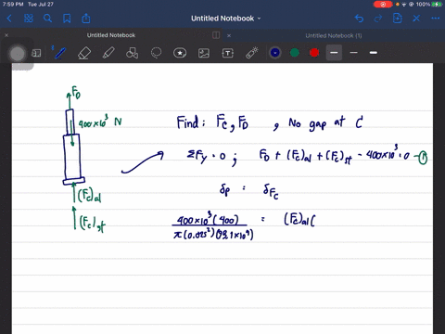Go back to the documents library
The image size is (445, 334).
[x=9, y=19]
